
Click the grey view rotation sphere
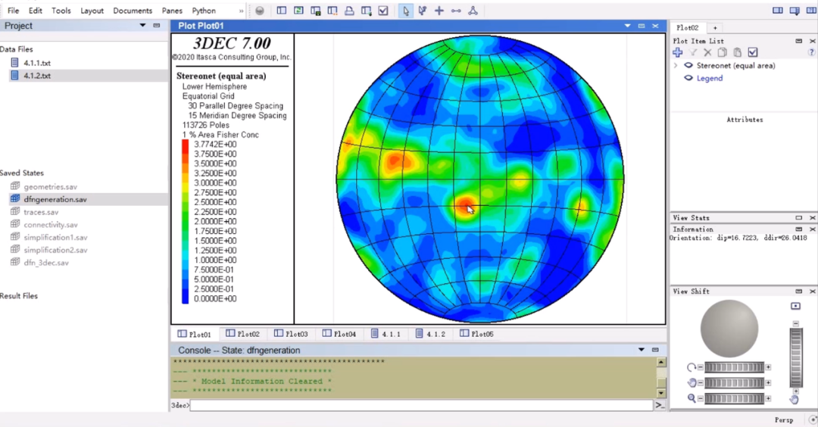pos(729,329)
